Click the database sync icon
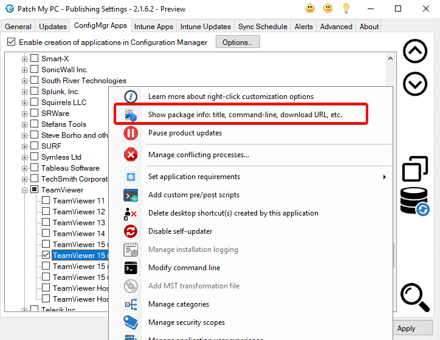This screenshot has height=340, width=440. [414, 202]
